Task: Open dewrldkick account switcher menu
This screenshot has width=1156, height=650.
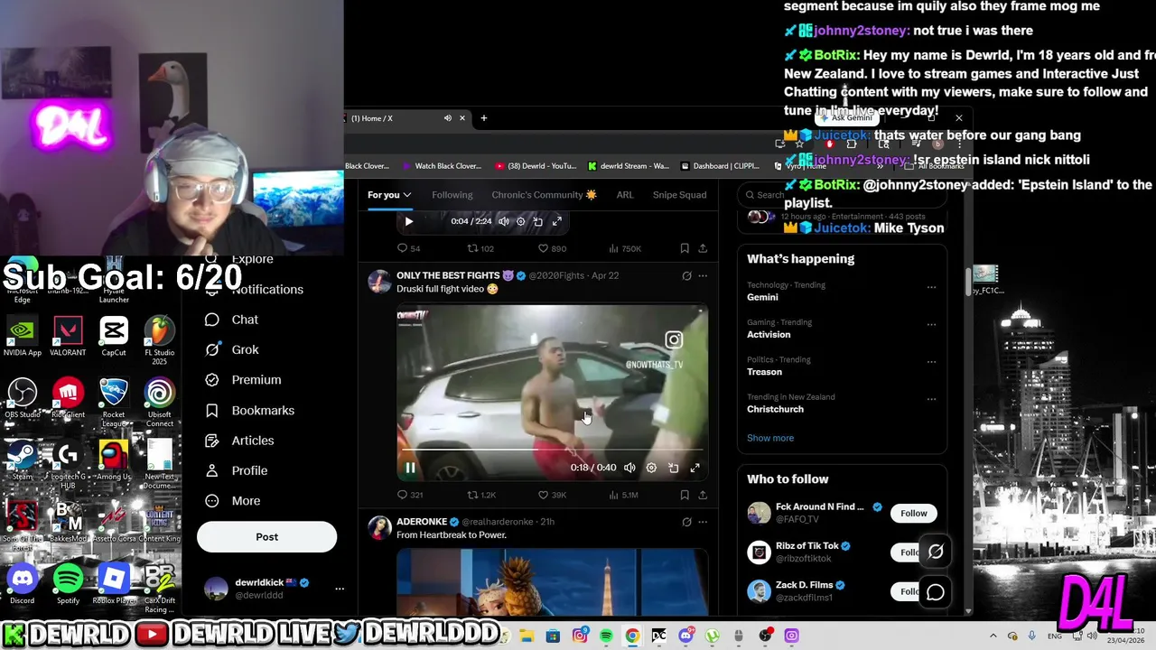Action: click(x=340, y=589)
